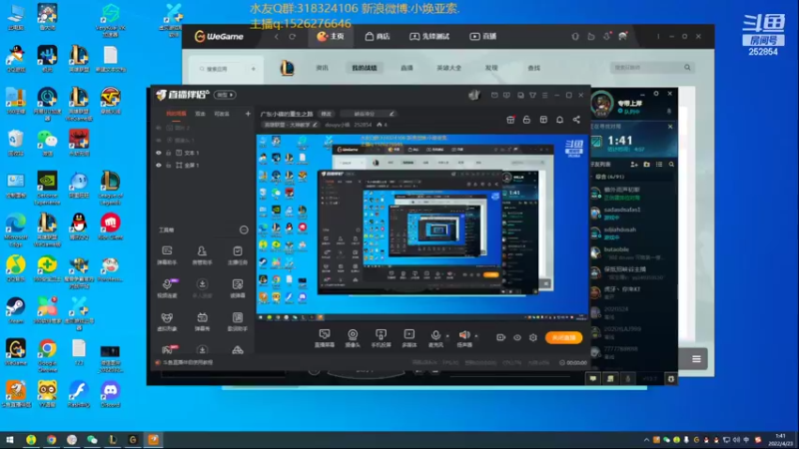Toggle preview eye icon beside settings gear
Viewport: 799px width, 449px height.
516,337
